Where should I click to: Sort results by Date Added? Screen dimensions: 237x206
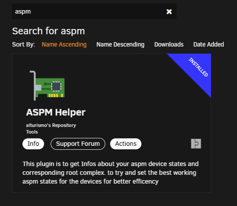point(208,44)
